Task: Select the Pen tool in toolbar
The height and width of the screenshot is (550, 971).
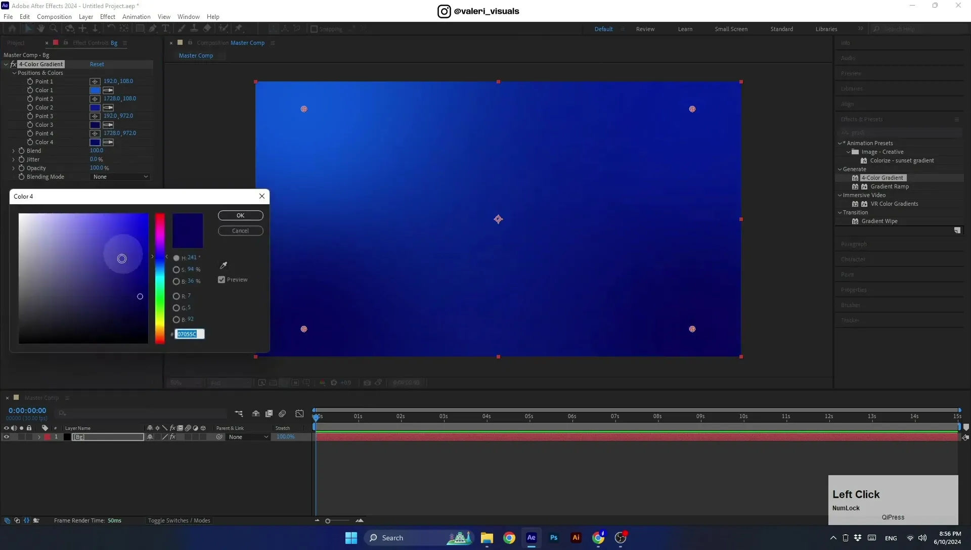Action: [152, 29]
